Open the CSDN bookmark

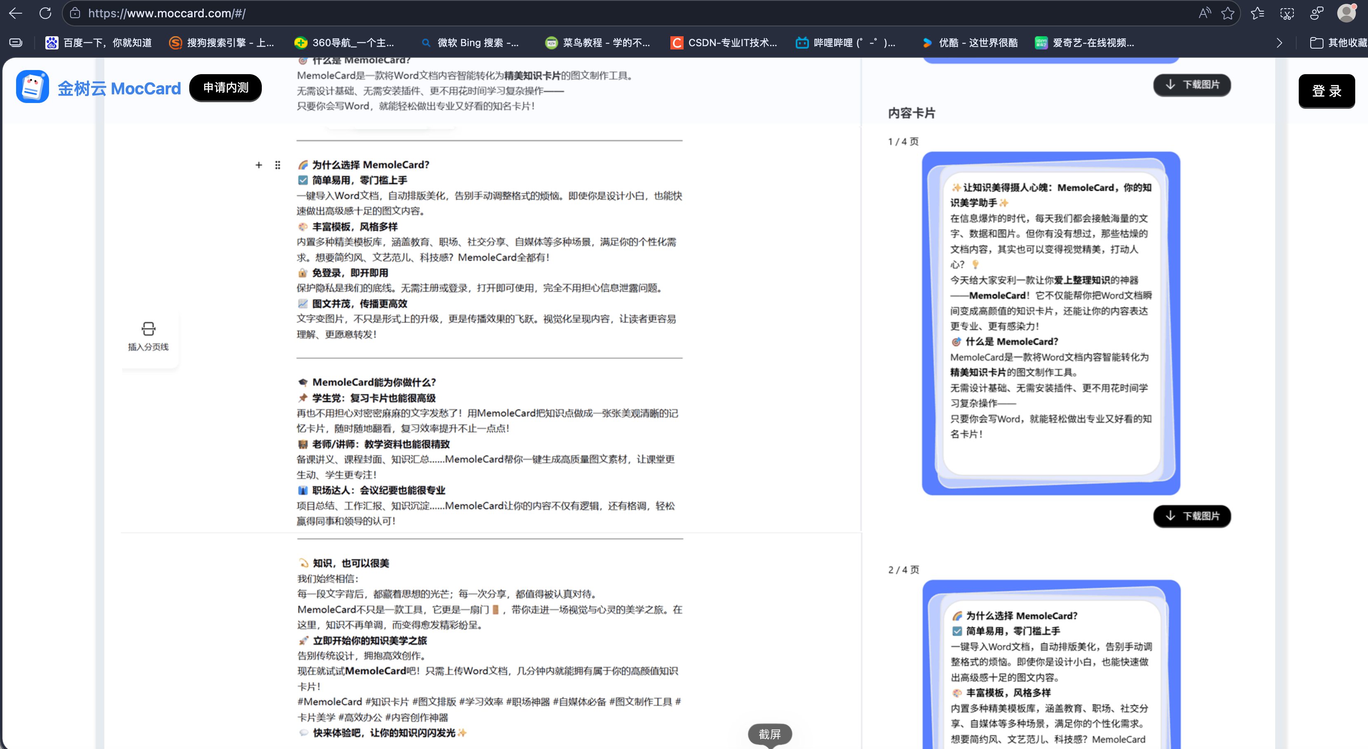point(723,42)
